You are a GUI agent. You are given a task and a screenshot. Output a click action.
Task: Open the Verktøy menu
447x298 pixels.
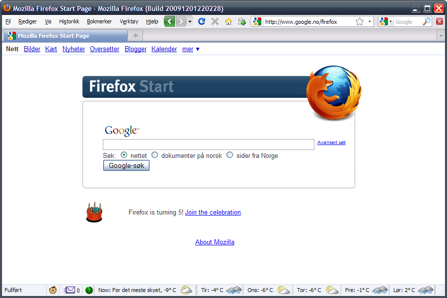pos(129,21)
